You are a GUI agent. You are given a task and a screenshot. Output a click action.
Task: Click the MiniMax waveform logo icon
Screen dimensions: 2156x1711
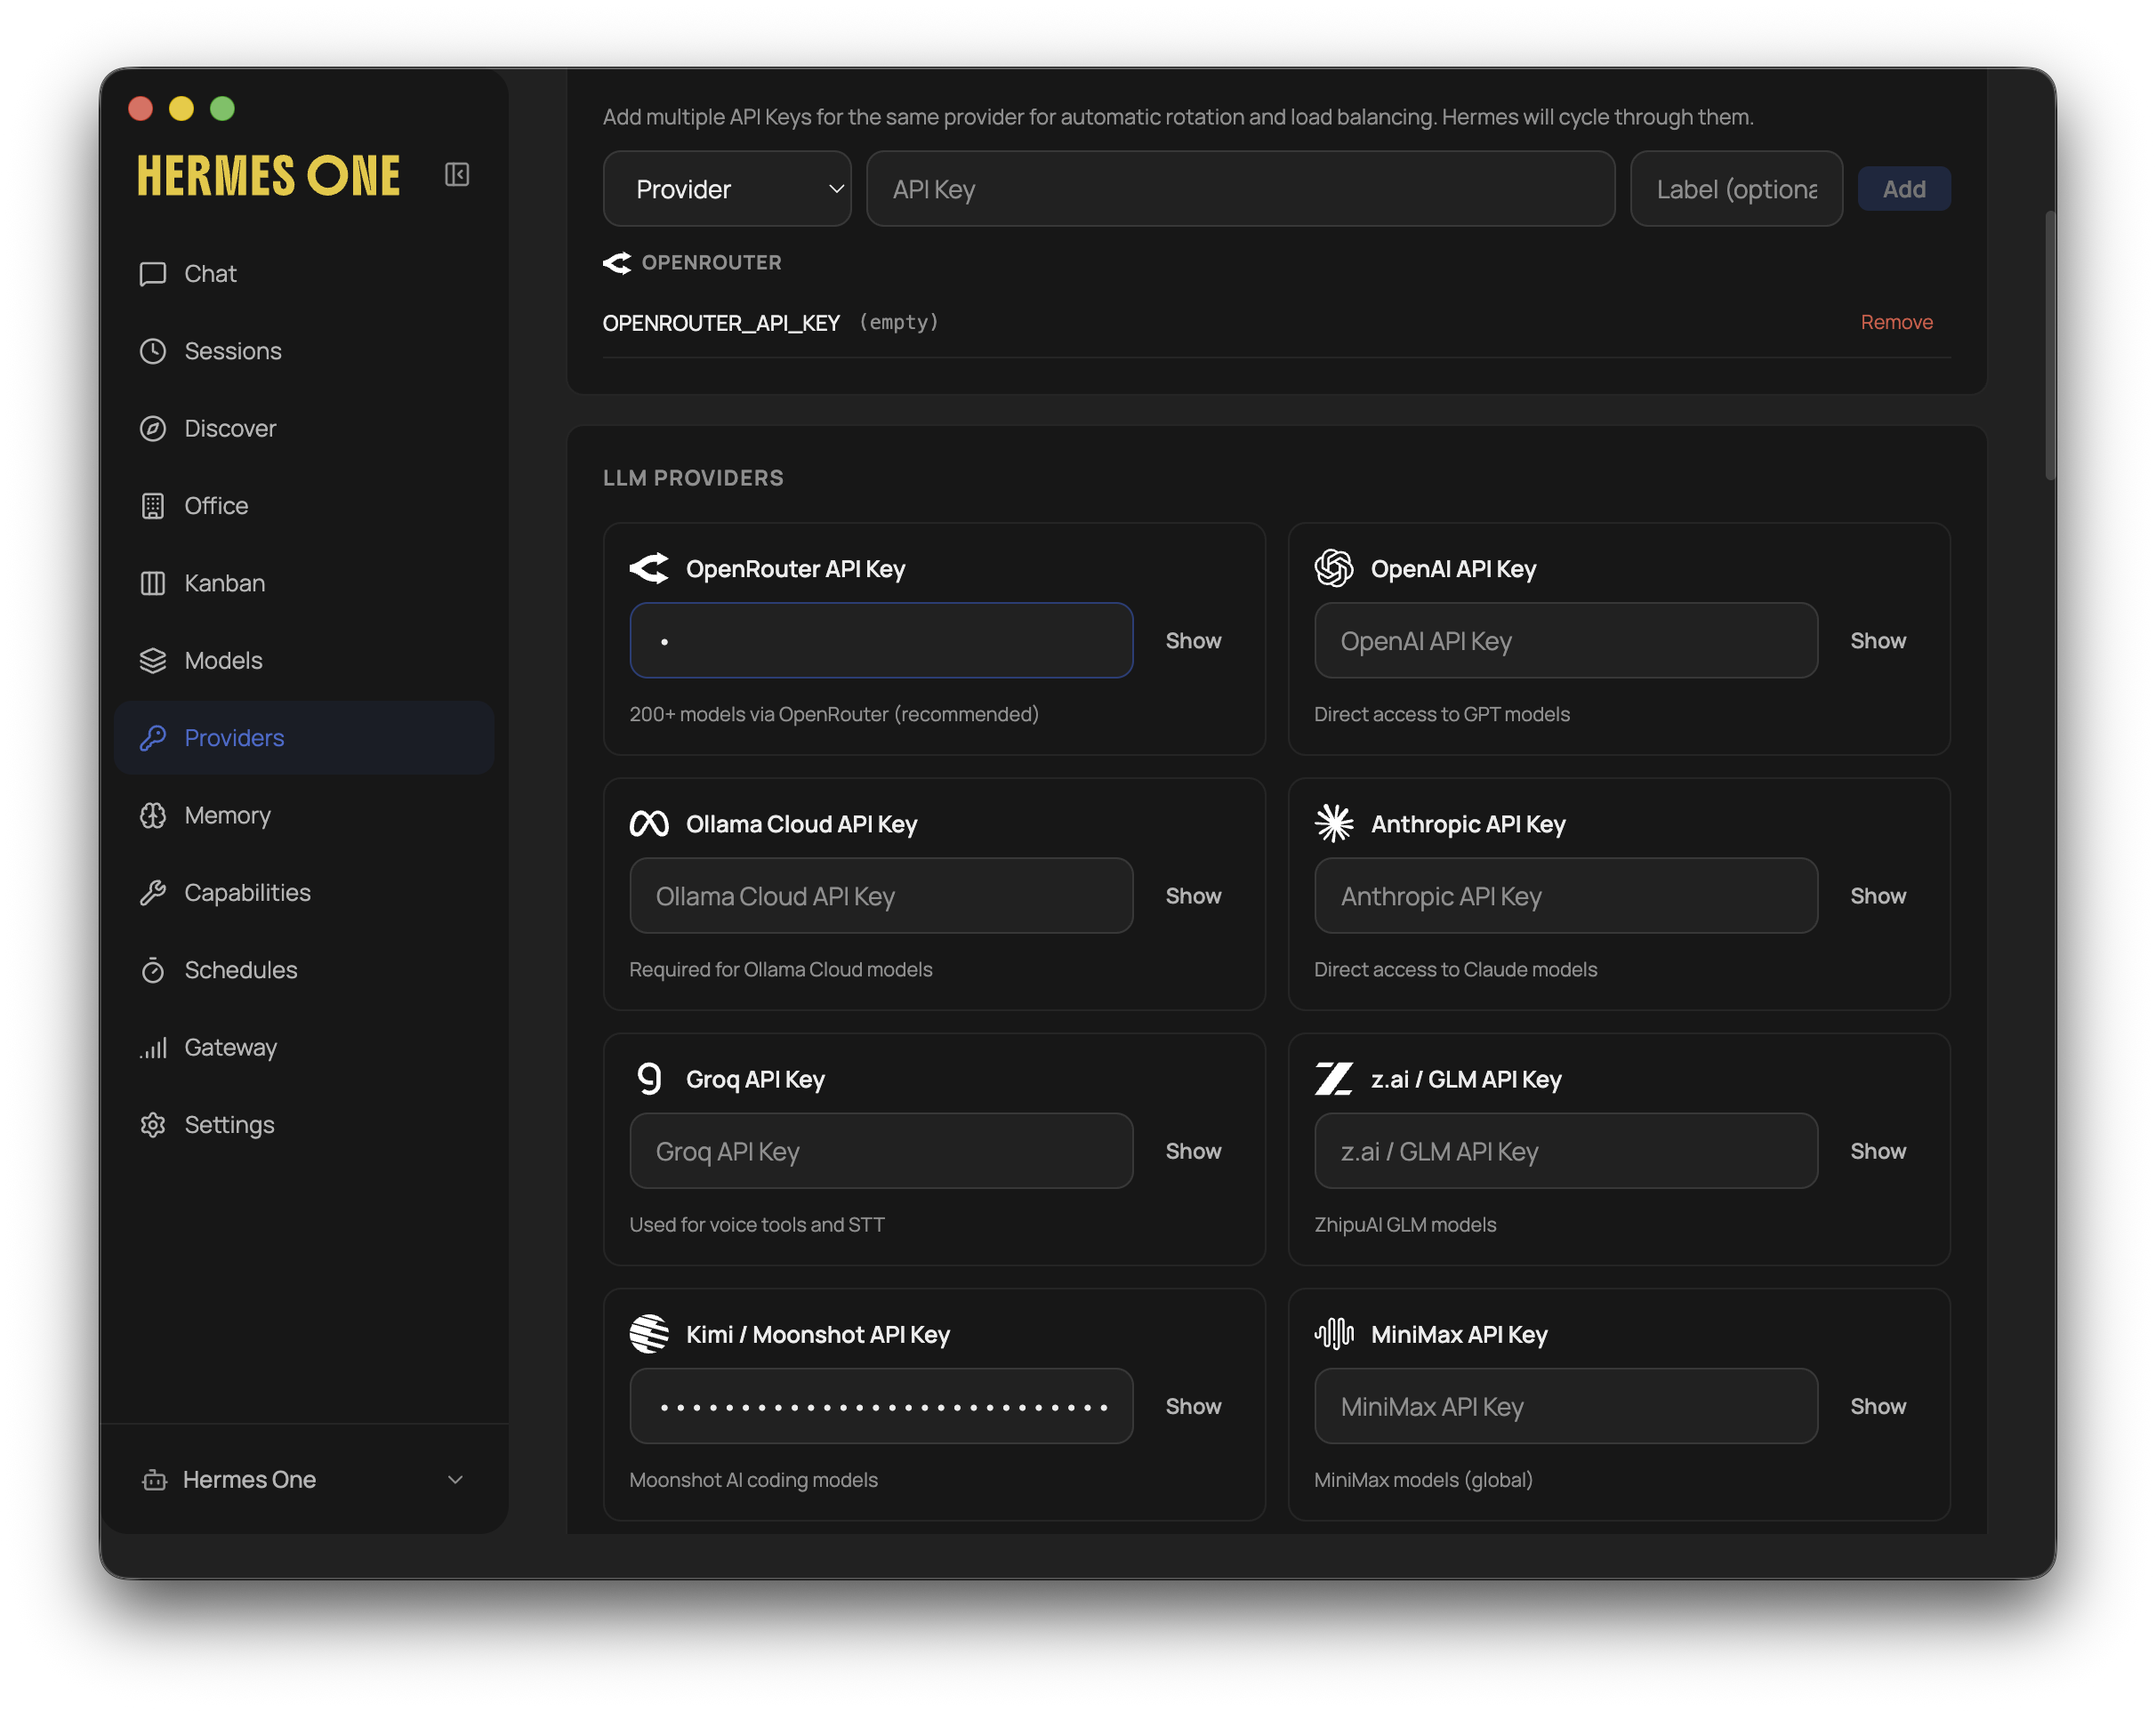[1334, 1334]
